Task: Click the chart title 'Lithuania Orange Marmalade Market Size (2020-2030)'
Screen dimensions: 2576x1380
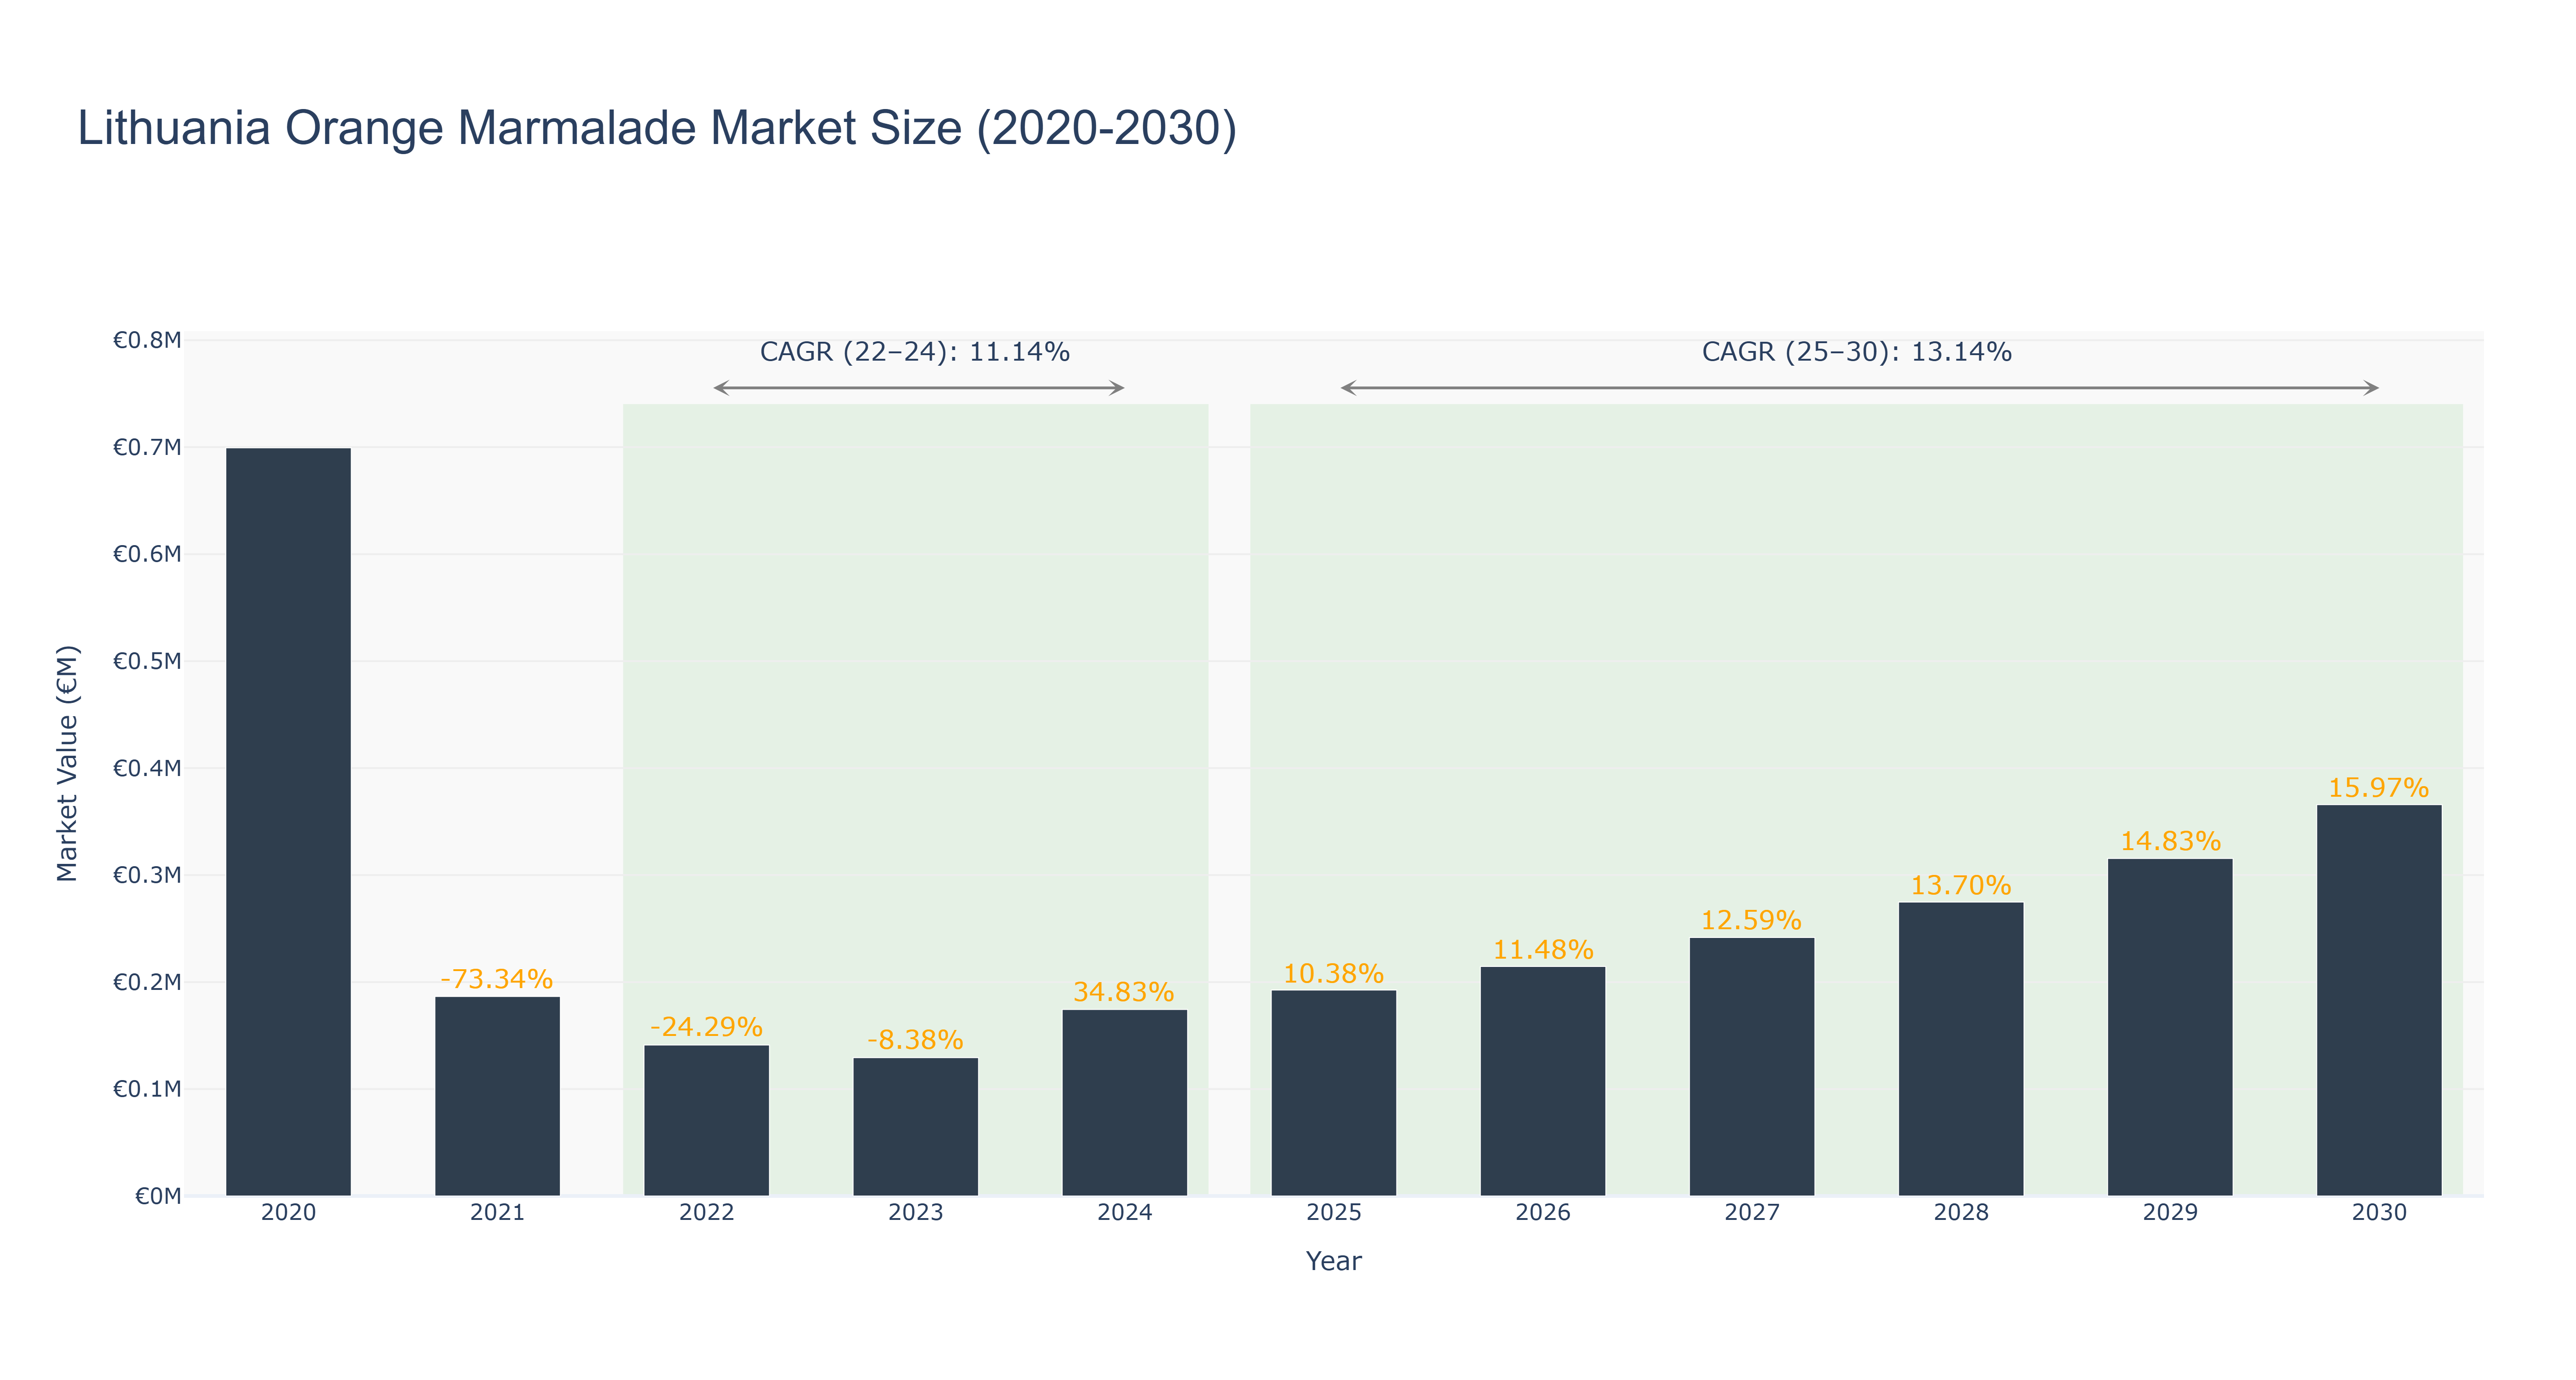Action: 657,129
